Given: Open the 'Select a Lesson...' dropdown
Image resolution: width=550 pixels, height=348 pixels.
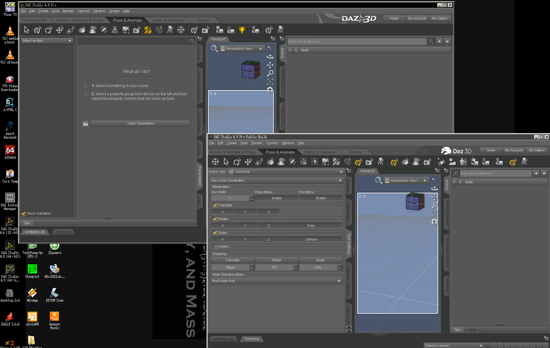Looking at the screenshot, I should coord(453,346).
